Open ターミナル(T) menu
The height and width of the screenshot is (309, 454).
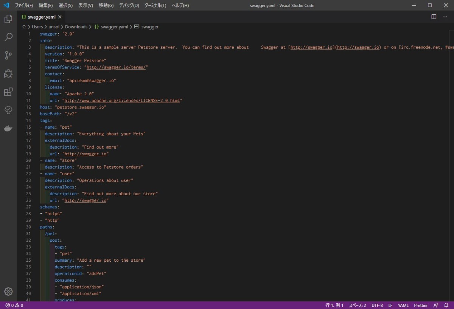coord(155,5)
